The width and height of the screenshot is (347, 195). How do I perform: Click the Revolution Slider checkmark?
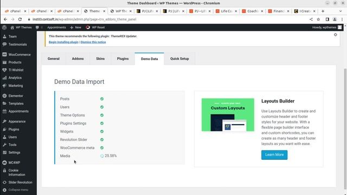pyautogui.click(x=102, y=140)
